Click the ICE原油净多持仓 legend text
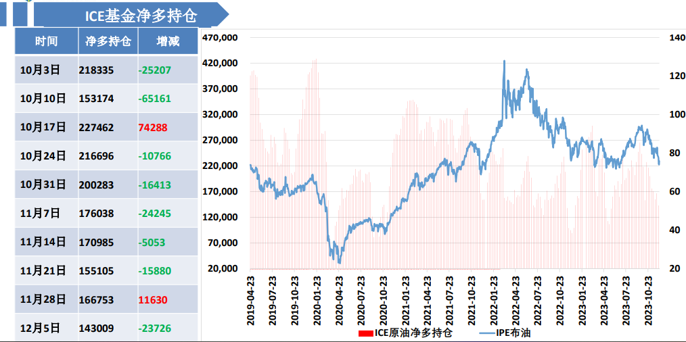 pyautogui.click(x=413, y=333)
